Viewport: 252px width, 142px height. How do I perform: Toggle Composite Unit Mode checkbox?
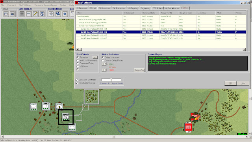pyautogui.click(x=77, y=80)
